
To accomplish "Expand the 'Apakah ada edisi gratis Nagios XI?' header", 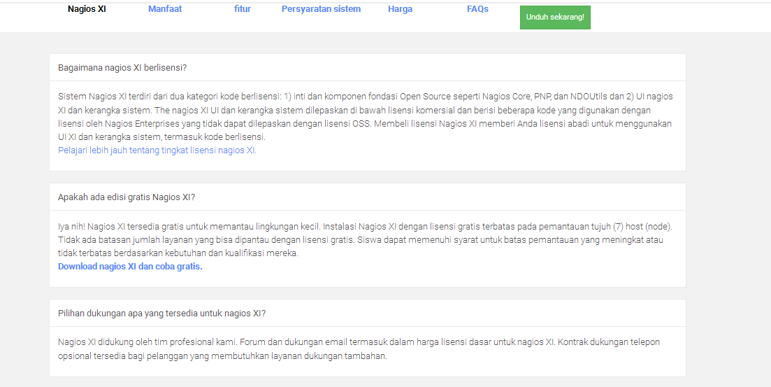I will tap(127, 197).
